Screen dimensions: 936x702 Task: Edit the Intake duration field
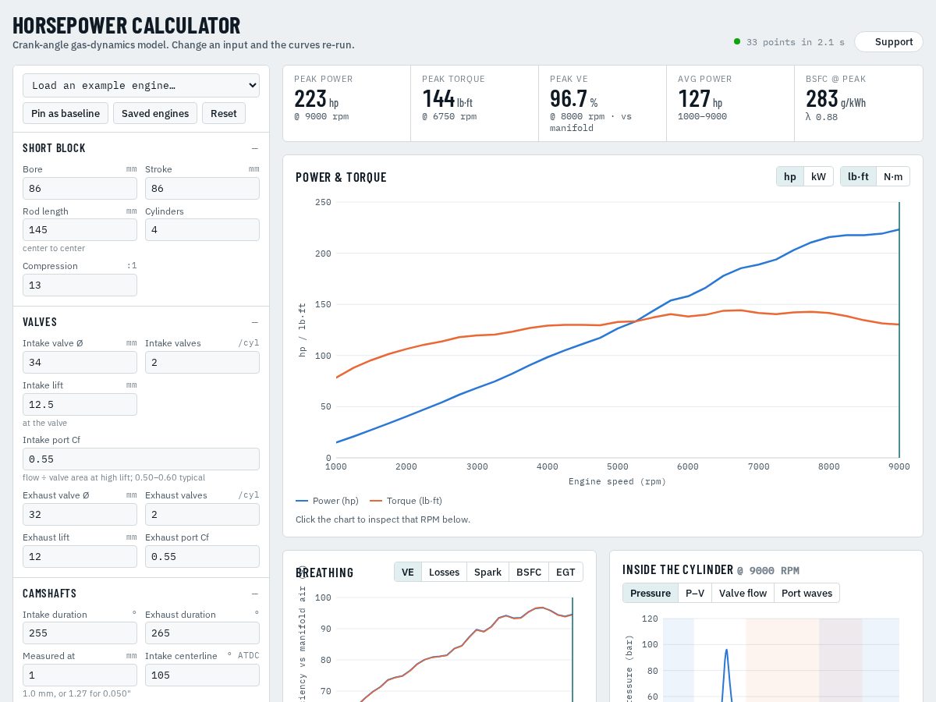coord(80,633)
